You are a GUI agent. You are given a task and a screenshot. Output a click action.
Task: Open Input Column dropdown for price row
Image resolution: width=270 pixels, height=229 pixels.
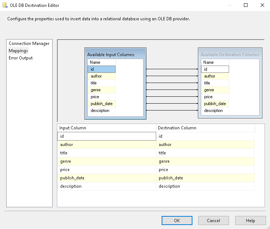pos(107,170)
